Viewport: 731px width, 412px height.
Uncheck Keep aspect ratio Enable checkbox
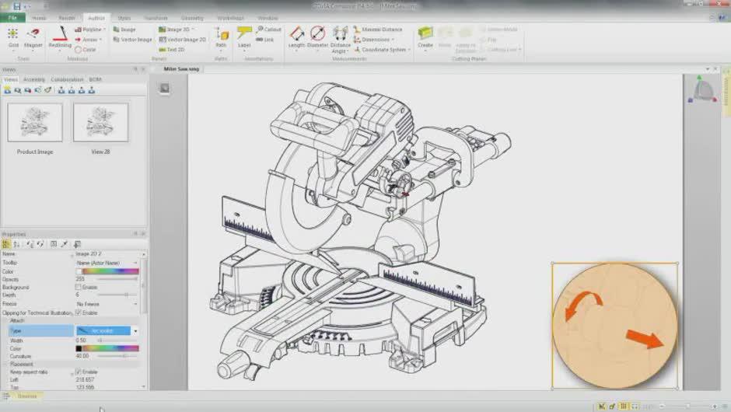click(79, 372)
